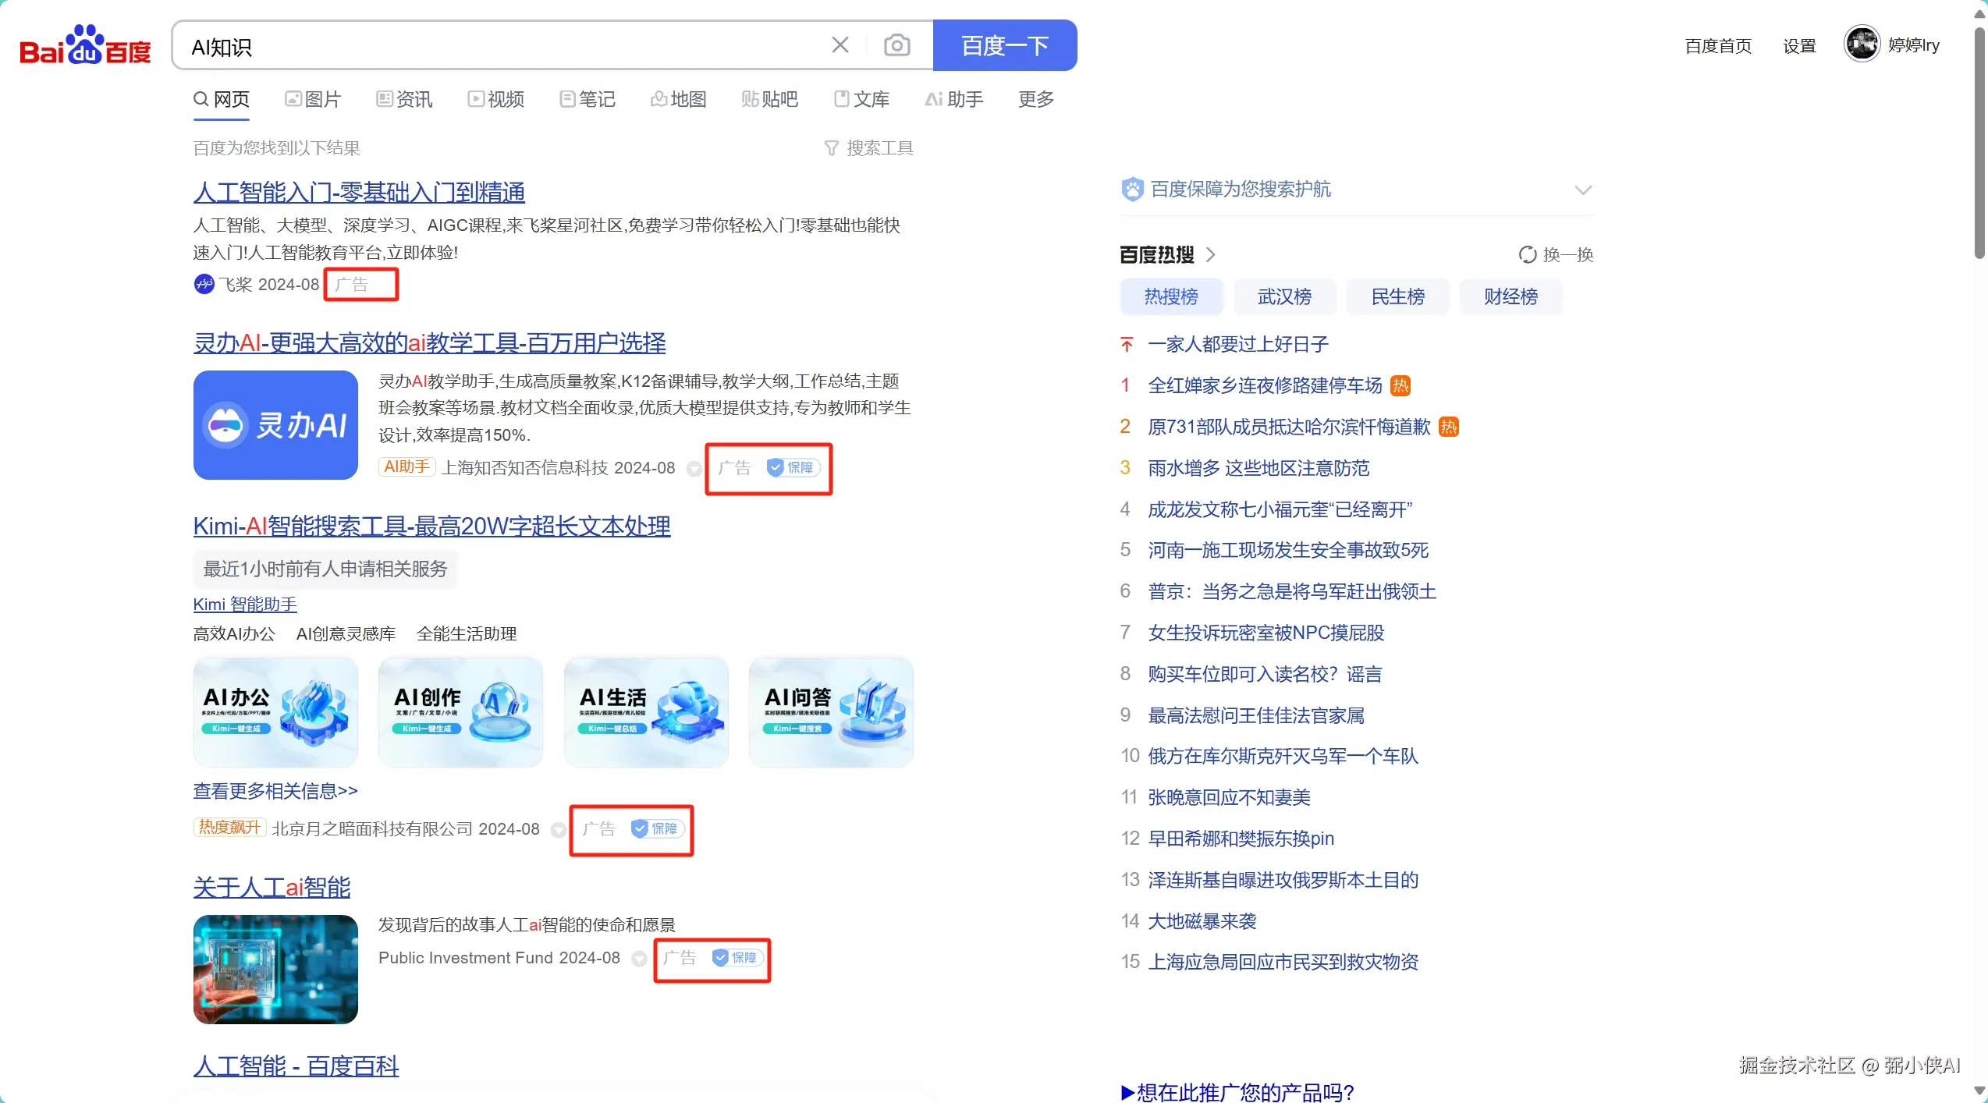This screenshot has width=1988, height=1103.
Task: Open dropdown arrow beside 上海知否知否信息科技
Action: point(693,468)
